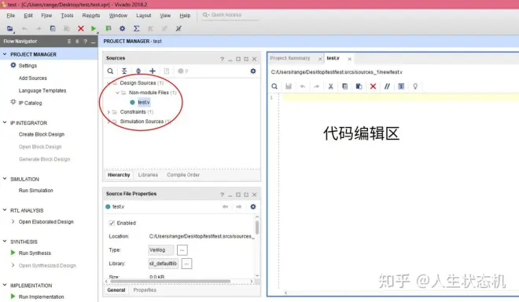The height and width of the screenshot is (302, 519).
Task: Save file using editor save icon
Action: tap(289, 86)
